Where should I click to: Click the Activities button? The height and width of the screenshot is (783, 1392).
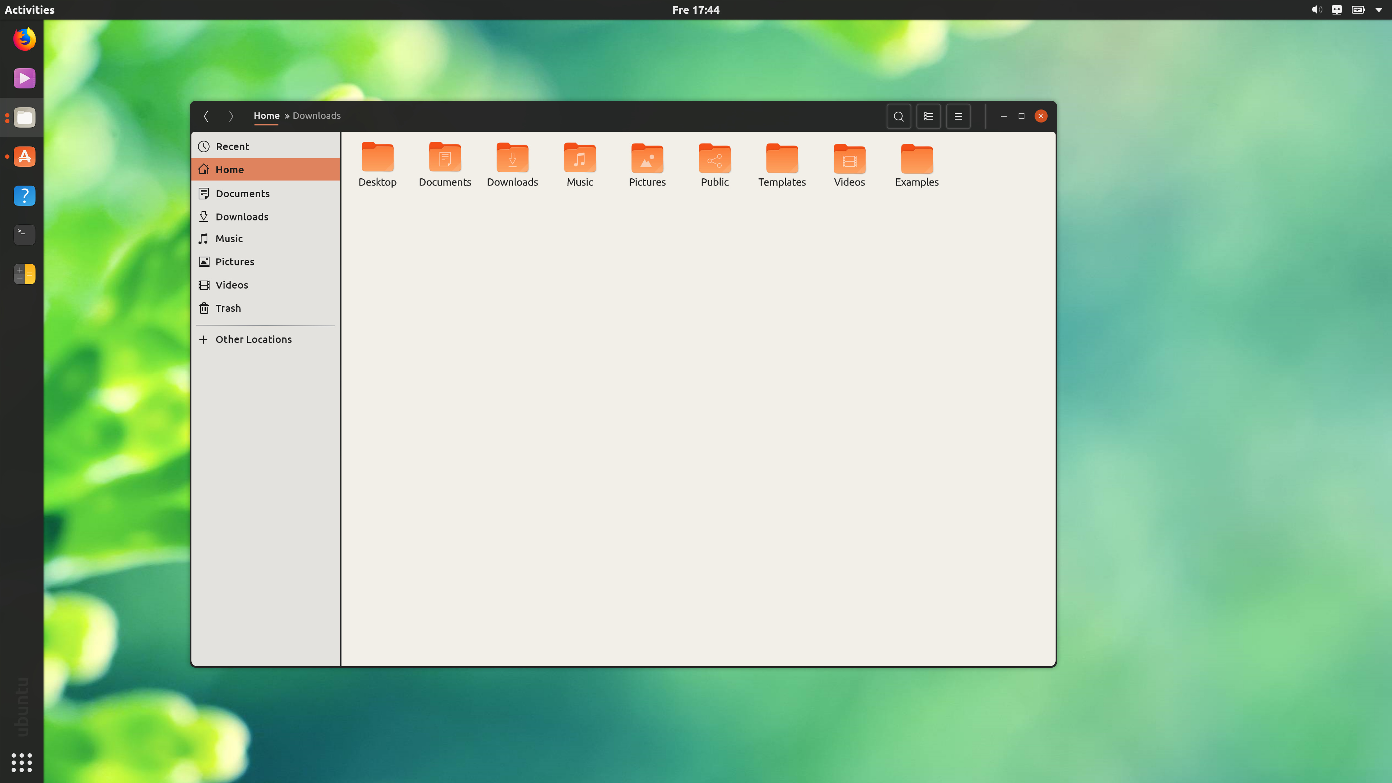pyautogui.click(x=29, y=10)
